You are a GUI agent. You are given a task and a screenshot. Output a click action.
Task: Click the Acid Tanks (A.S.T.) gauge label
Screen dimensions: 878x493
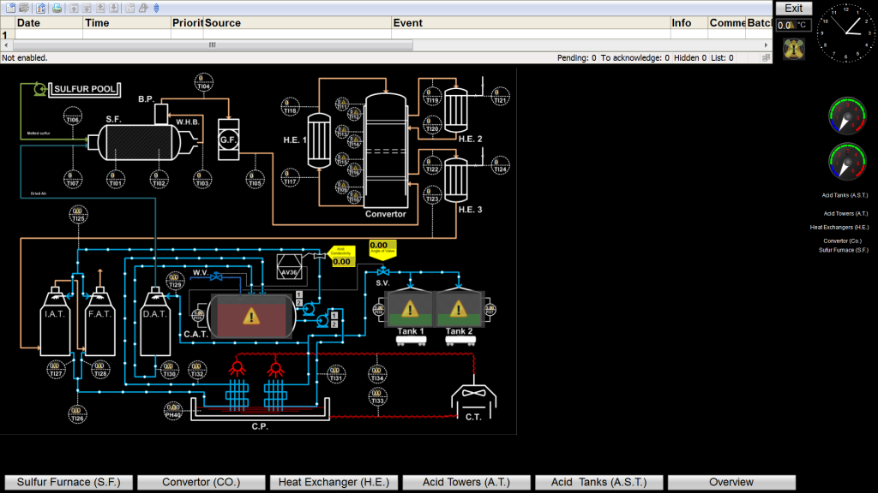845,195
